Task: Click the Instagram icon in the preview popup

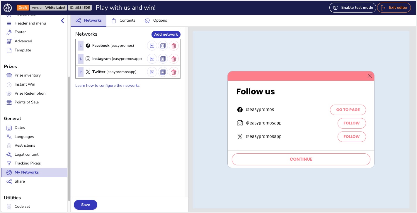Action: [240, 123]
